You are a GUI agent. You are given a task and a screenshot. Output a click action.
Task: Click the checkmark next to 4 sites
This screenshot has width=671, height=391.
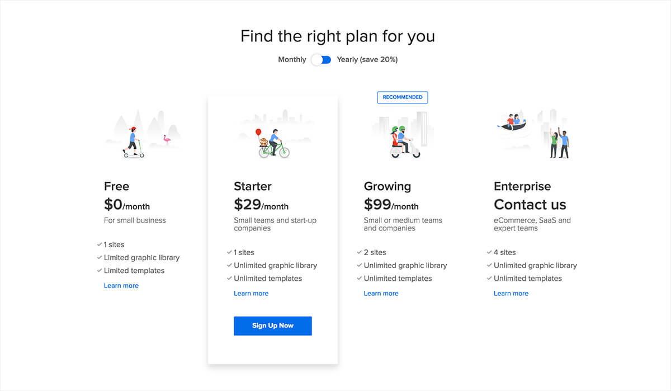coord(489,252)
